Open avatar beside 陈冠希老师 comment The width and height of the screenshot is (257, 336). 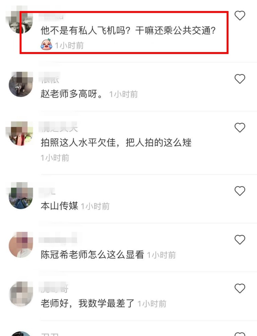pos(21,245)
